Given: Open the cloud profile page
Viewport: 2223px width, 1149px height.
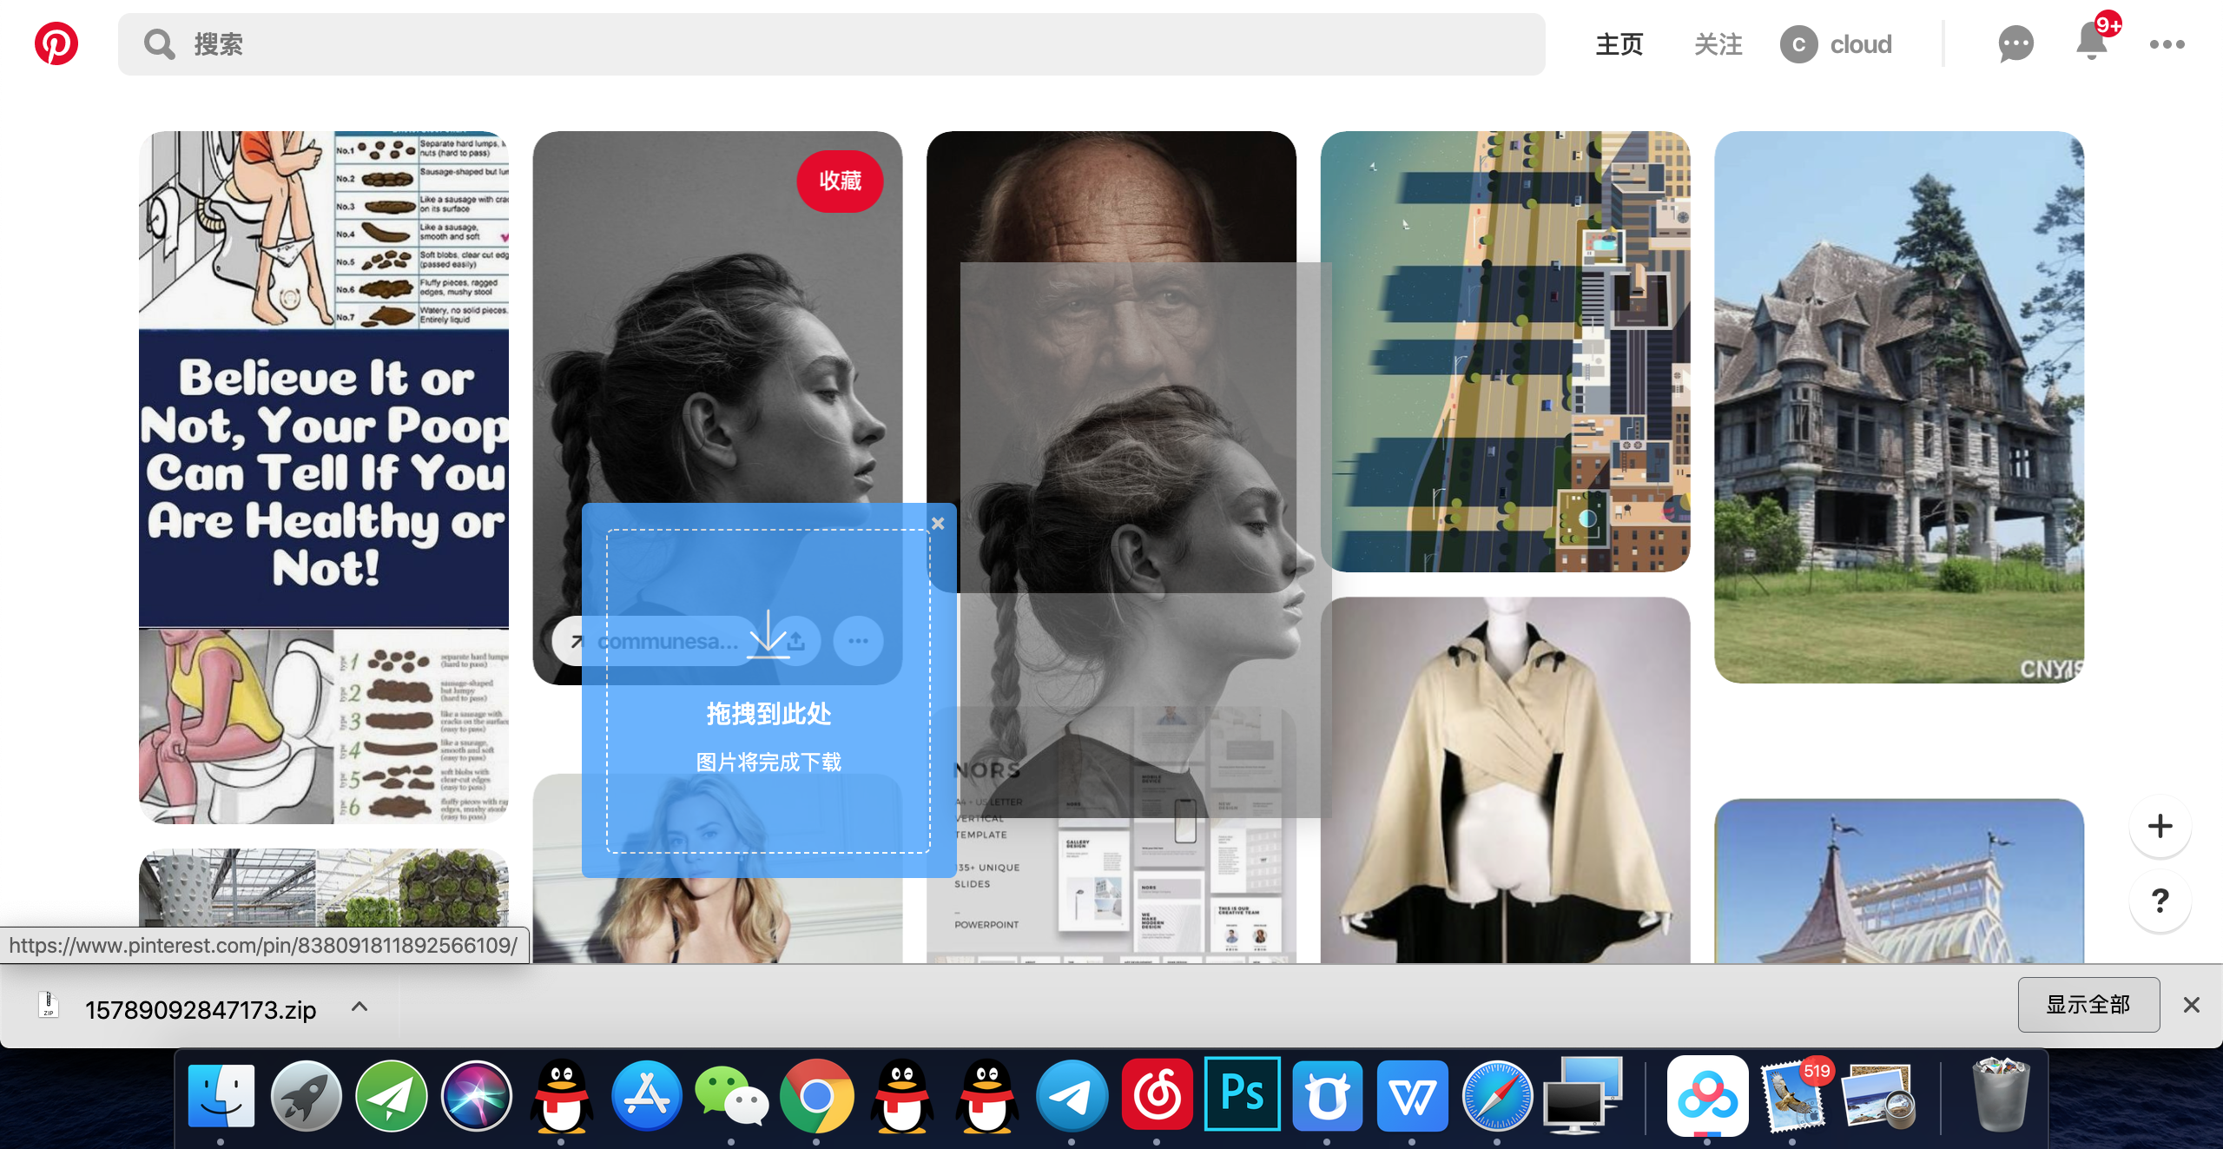Looking at the screenshot, I should [x=1836, y=44].
